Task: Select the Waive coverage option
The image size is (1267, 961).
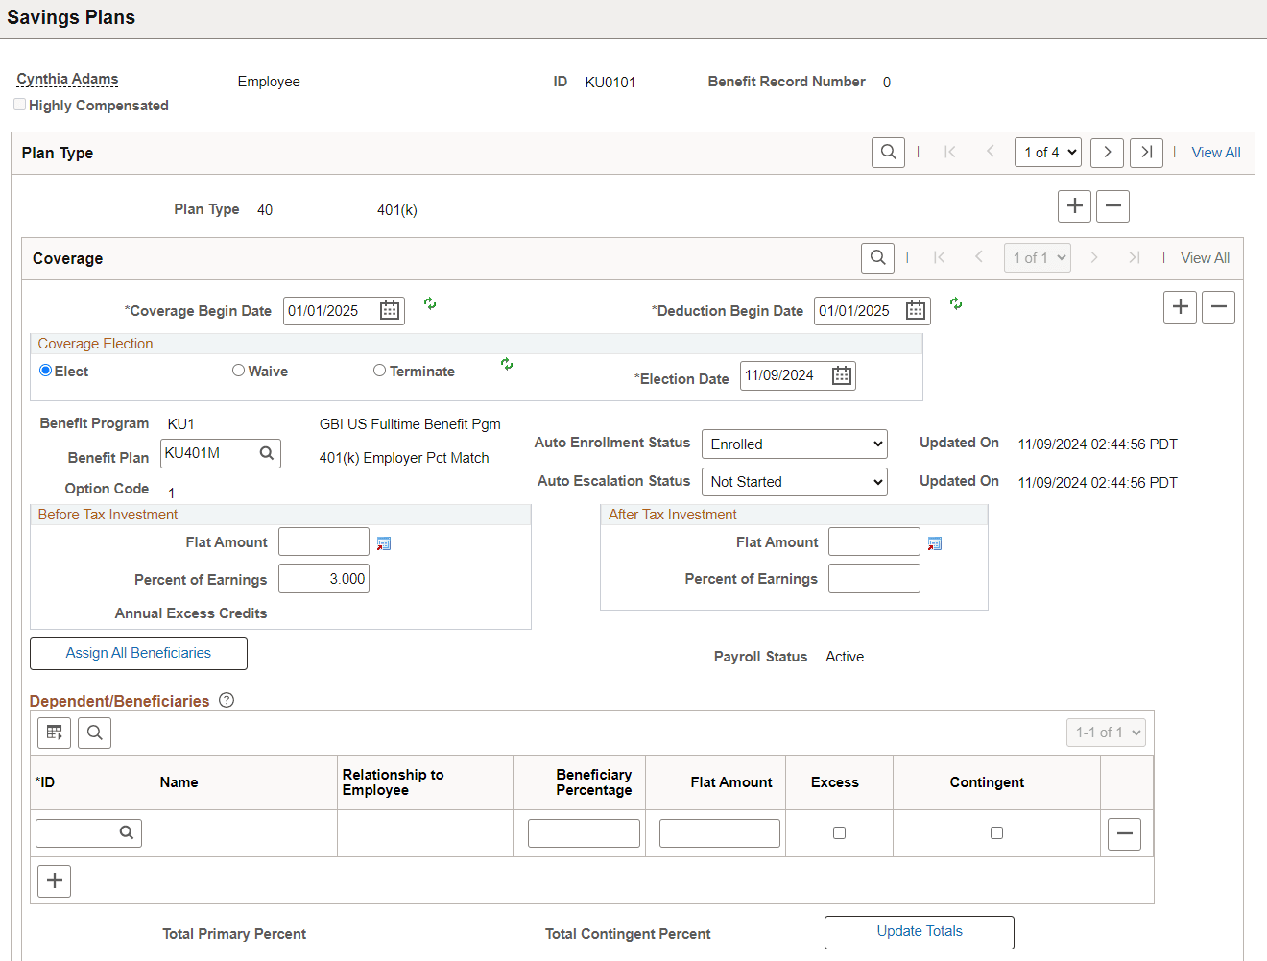Action: click(238, 371)
